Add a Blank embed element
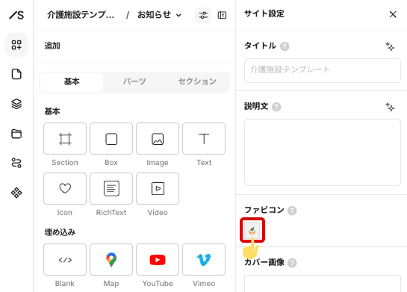This screenshot has width=407, height=292. (x=65, y=260)
